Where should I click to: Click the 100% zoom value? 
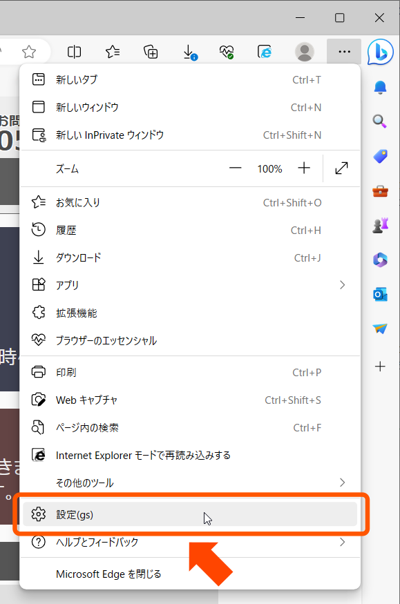(269, 168)
